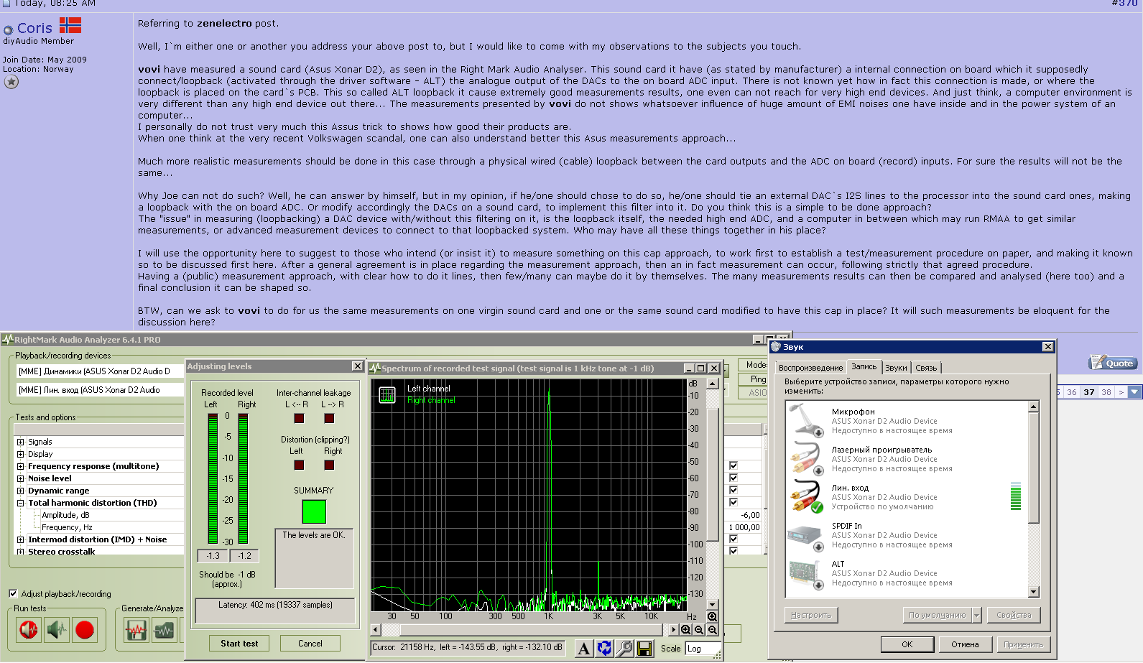The image size is (1143, 663).
Task: Toggle the Total harmonic distortion test checkbox
Action: 734,502
